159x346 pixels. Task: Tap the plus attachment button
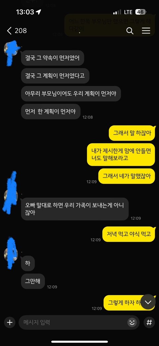[10, 322]
